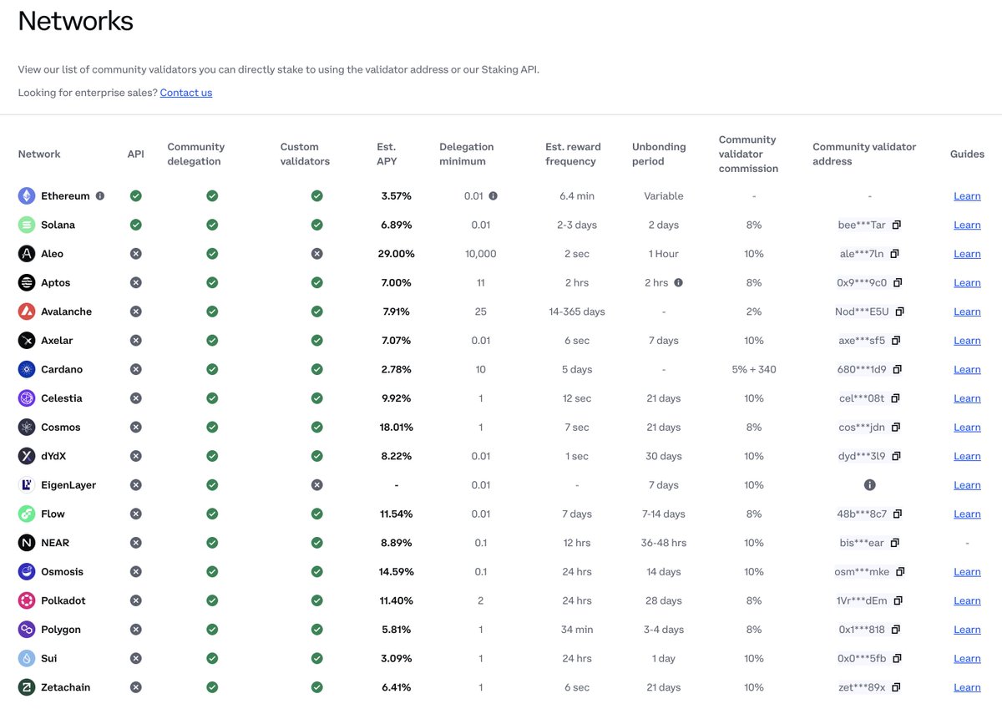Screen dimensions: 1002x719
Task: Click the Unbonding period column header
Action: [x=659, y=154]
